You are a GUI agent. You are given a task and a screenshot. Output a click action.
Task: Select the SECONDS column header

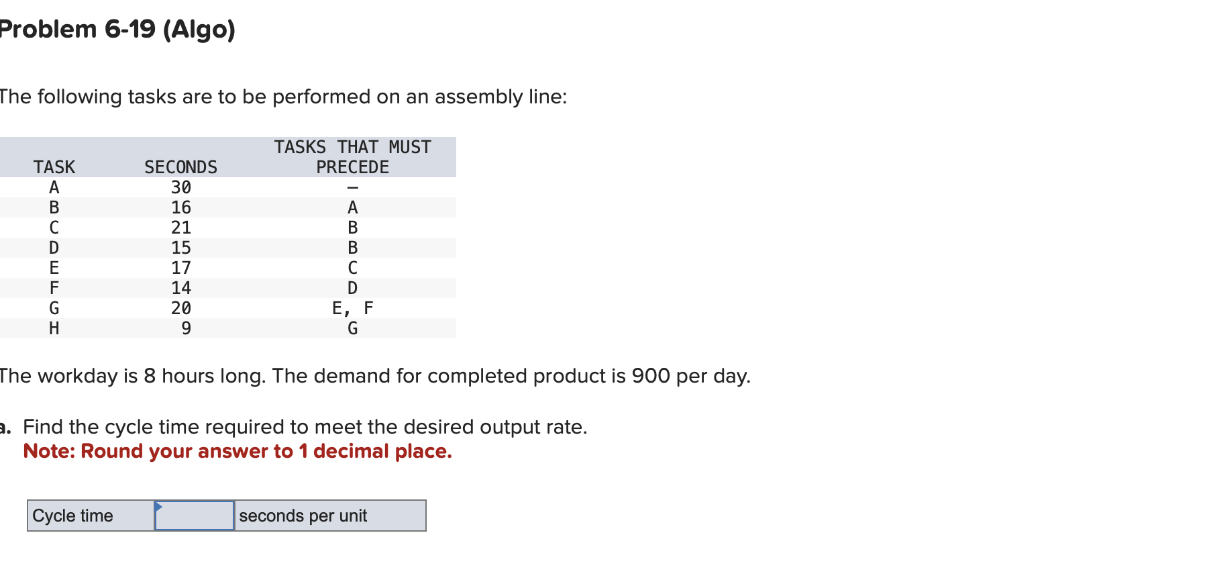(x=180, y=167)
